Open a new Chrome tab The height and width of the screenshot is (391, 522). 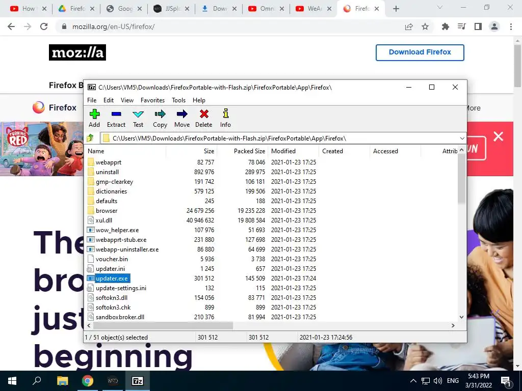tap(396, 9)
